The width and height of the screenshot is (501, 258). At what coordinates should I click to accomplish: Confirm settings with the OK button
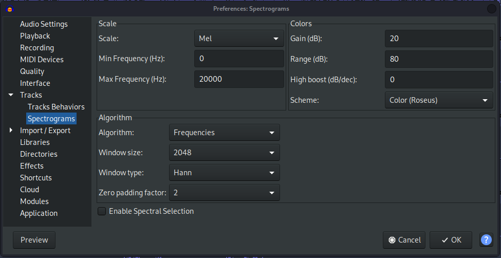click(x=451, y=240)
